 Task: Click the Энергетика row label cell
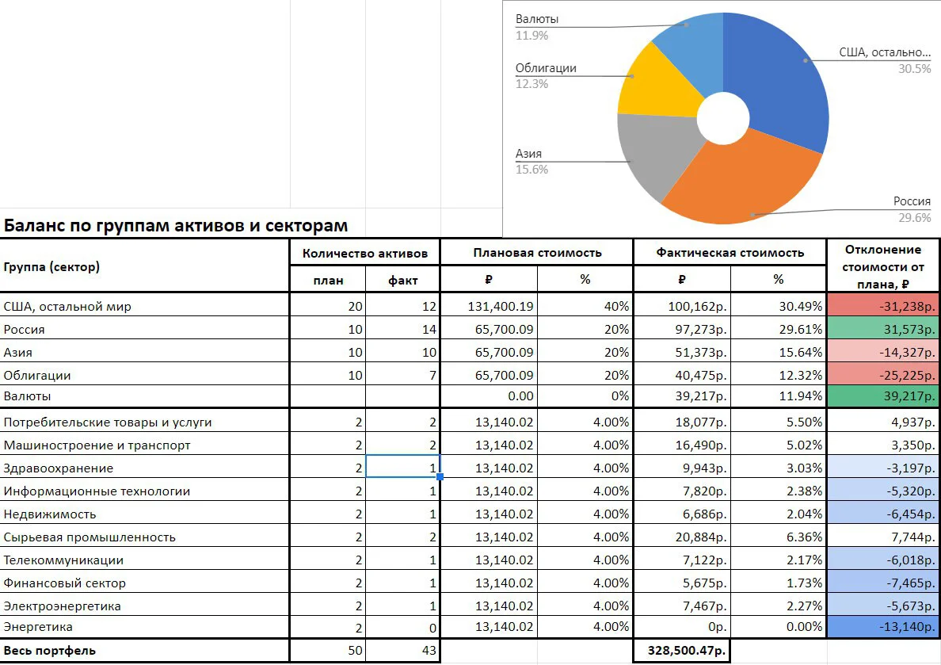(x=145, y=627)
